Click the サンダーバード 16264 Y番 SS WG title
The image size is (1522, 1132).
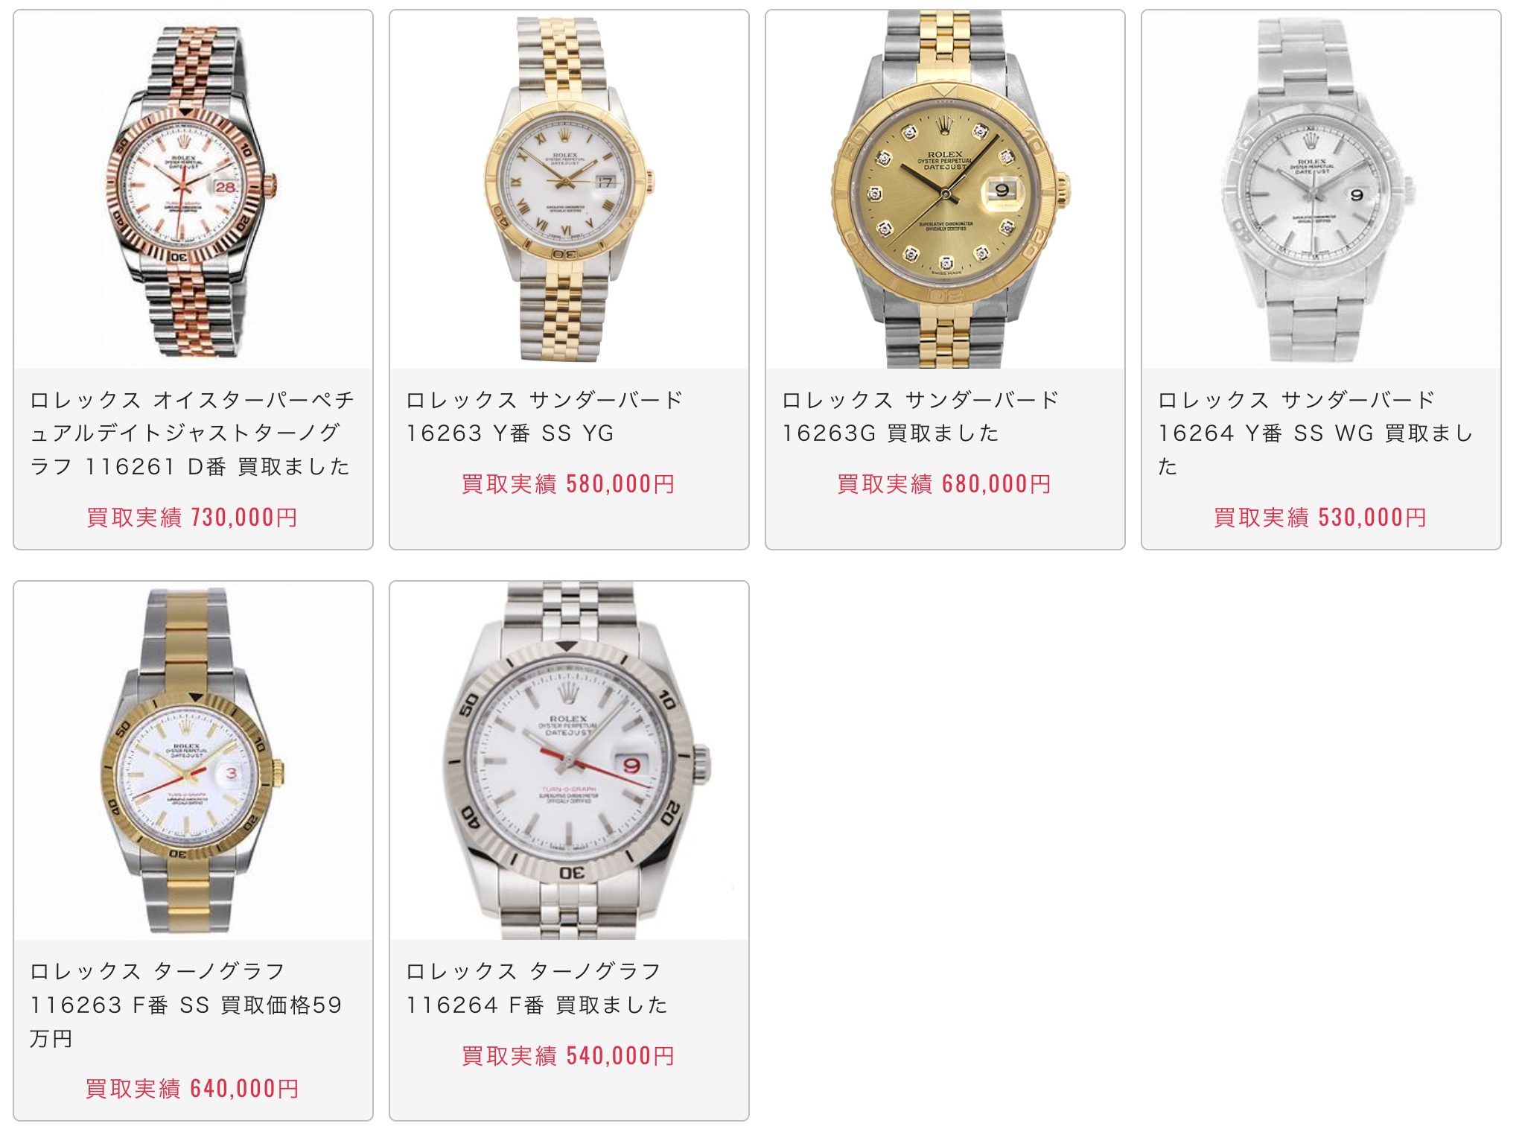[1315, 433]
